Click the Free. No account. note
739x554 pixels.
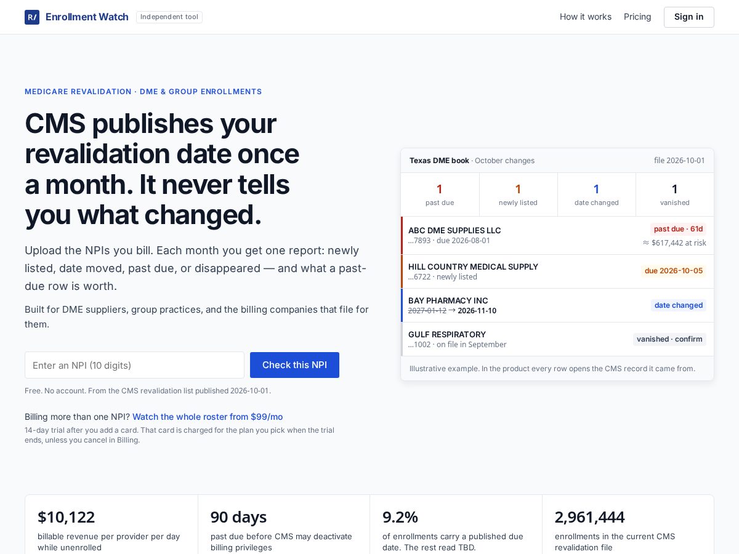pos(148,391)
